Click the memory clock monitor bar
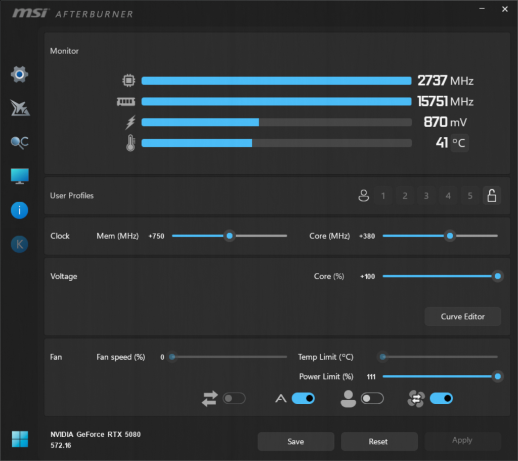The width and height of the screenshot is (518, 461). point(277,101)
